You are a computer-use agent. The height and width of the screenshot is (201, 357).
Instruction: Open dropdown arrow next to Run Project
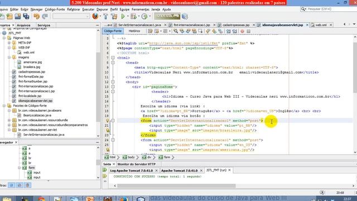128,16
